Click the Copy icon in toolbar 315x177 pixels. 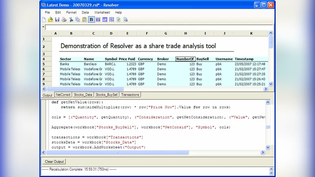(78, 19)
